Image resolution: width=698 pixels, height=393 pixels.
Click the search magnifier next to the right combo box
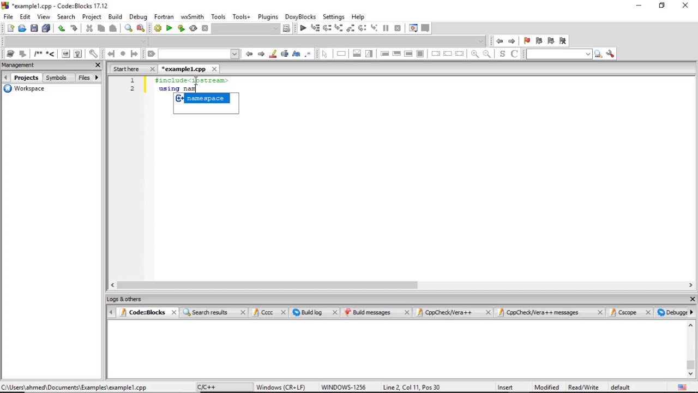[598, 53]
